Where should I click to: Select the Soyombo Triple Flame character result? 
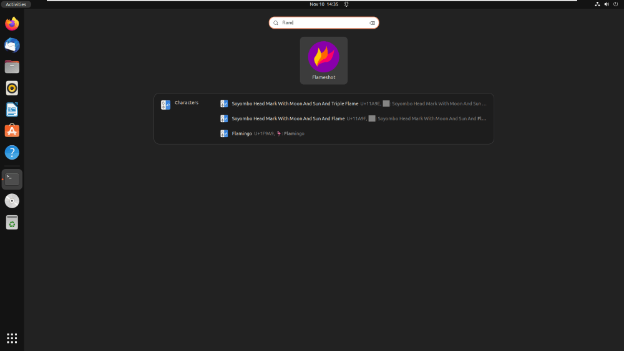[353, 103]
